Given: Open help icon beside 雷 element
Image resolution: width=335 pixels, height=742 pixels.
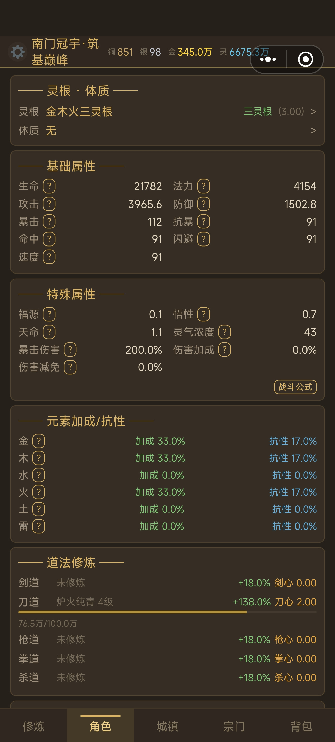Looking at the screenshot, I should pyautogui.click(x=39, y=526).
